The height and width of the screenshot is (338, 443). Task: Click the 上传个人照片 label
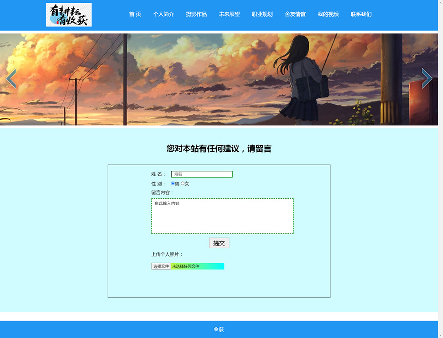tap(167, 254)
